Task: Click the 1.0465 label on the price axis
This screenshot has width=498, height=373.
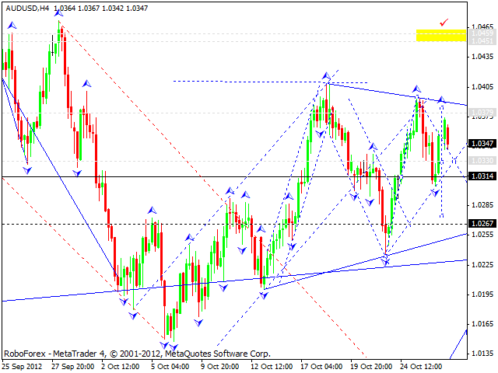Action: [x=482, y=26]
